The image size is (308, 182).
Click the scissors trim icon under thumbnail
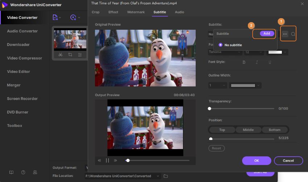[60, 55]
